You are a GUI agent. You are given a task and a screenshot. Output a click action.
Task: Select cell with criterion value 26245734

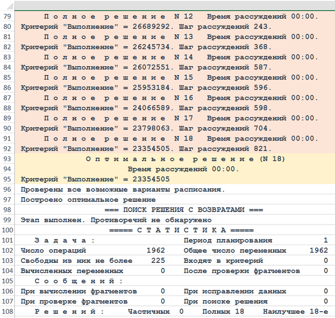(146, 47)
